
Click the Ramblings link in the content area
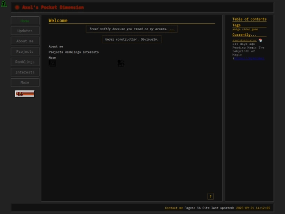pos(73,52)
